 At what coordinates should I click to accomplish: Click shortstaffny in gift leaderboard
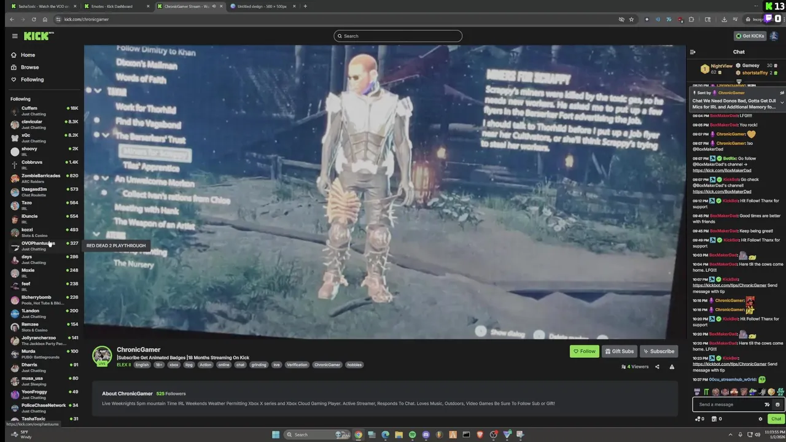tap(755, 73)
